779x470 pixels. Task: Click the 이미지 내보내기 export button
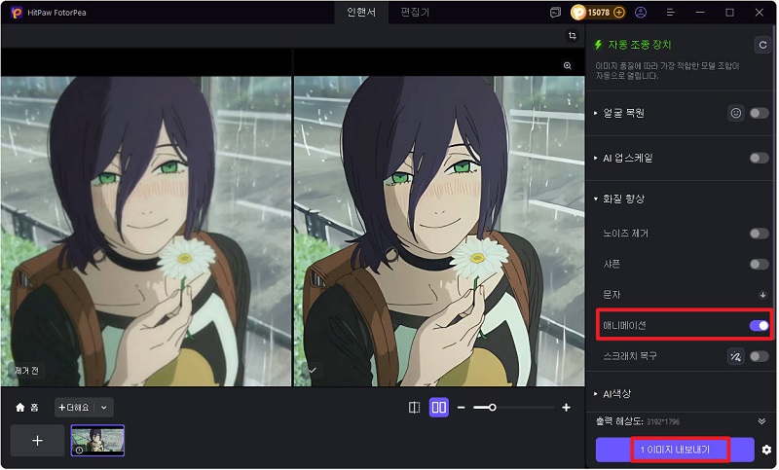[675, 450]
